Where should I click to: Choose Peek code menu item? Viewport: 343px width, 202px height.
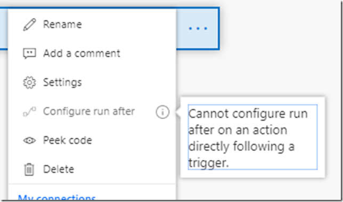point(67,140)
